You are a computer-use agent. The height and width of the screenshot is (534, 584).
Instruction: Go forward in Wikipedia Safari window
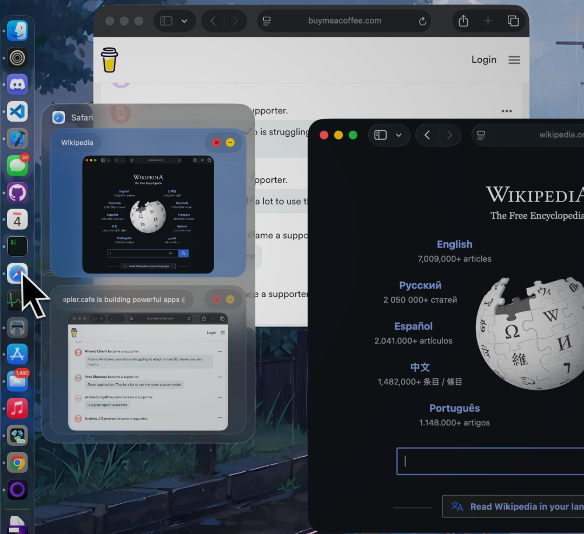coord(449,135)
